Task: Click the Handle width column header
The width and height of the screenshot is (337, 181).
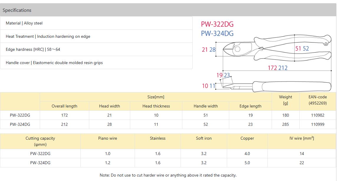Action: coord(206,106)
